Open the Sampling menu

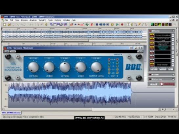tap(42, 20)
